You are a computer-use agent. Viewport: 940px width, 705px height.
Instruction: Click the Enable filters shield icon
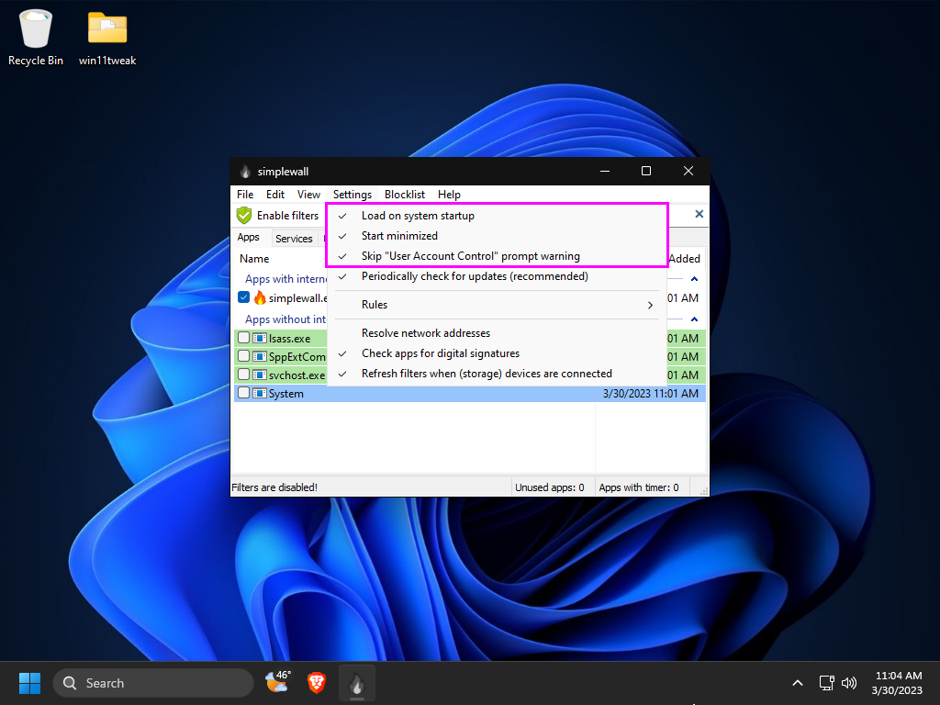point(244,215)
